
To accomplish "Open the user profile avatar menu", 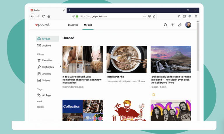I will click(188, 25).
